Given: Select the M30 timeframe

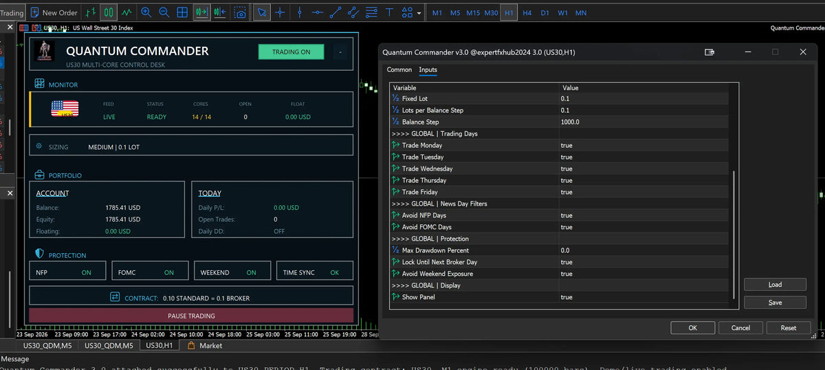Looking at the screenshot, I should 491,12.
